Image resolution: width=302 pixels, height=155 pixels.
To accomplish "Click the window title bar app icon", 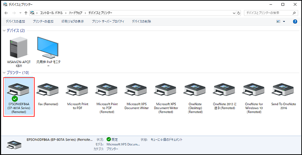I will click(x=5, y=4).
